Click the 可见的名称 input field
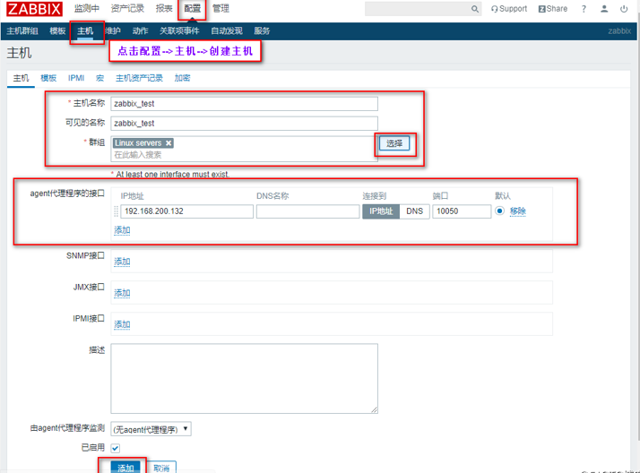 244,123
